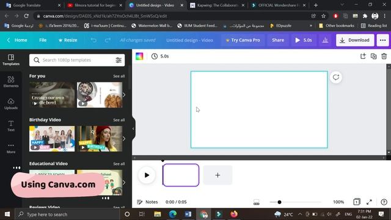Image resolution: width=391 pixels, height=220 pixels.
Task: Select the noodle bowl video template
Action: click(x=52, y=95)
